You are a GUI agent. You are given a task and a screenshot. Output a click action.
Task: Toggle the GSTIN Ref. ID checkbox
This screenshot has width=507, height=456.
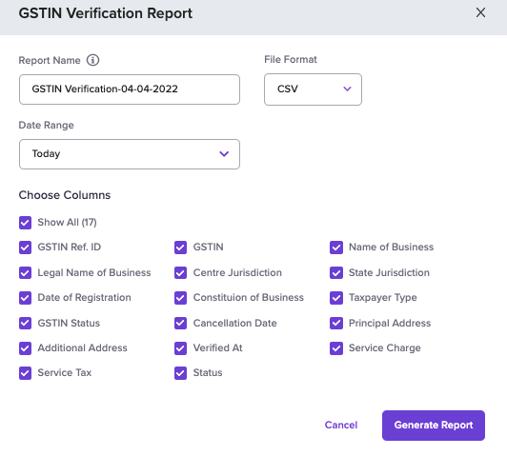25,248
